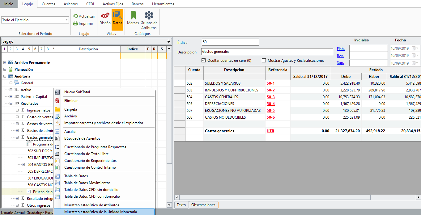Screen dimensions: 421x215
Task: Pin the Legajo panel
Action: click(168, 41)
